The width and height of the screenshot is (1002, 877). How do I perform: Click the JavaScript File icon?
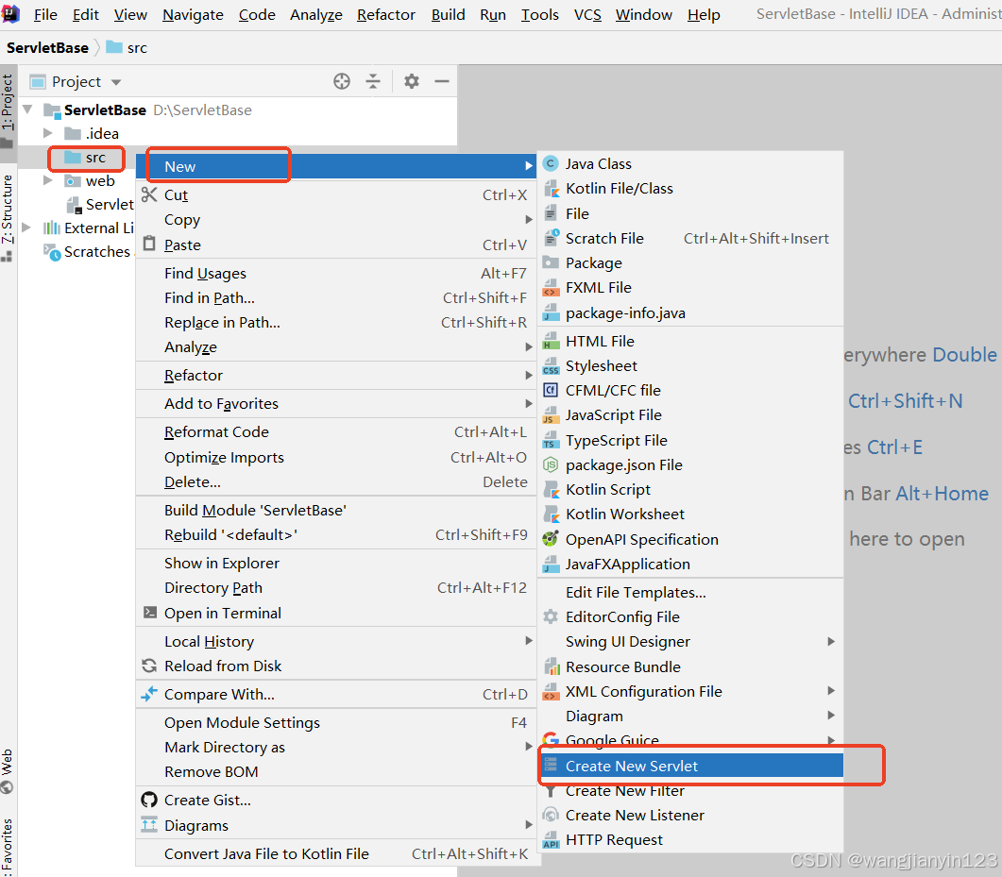551,415
